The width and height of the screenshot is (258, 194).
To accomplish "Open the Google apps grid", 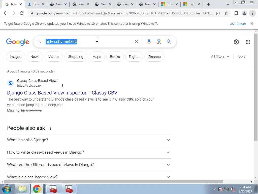I will [x=248, y=42].
